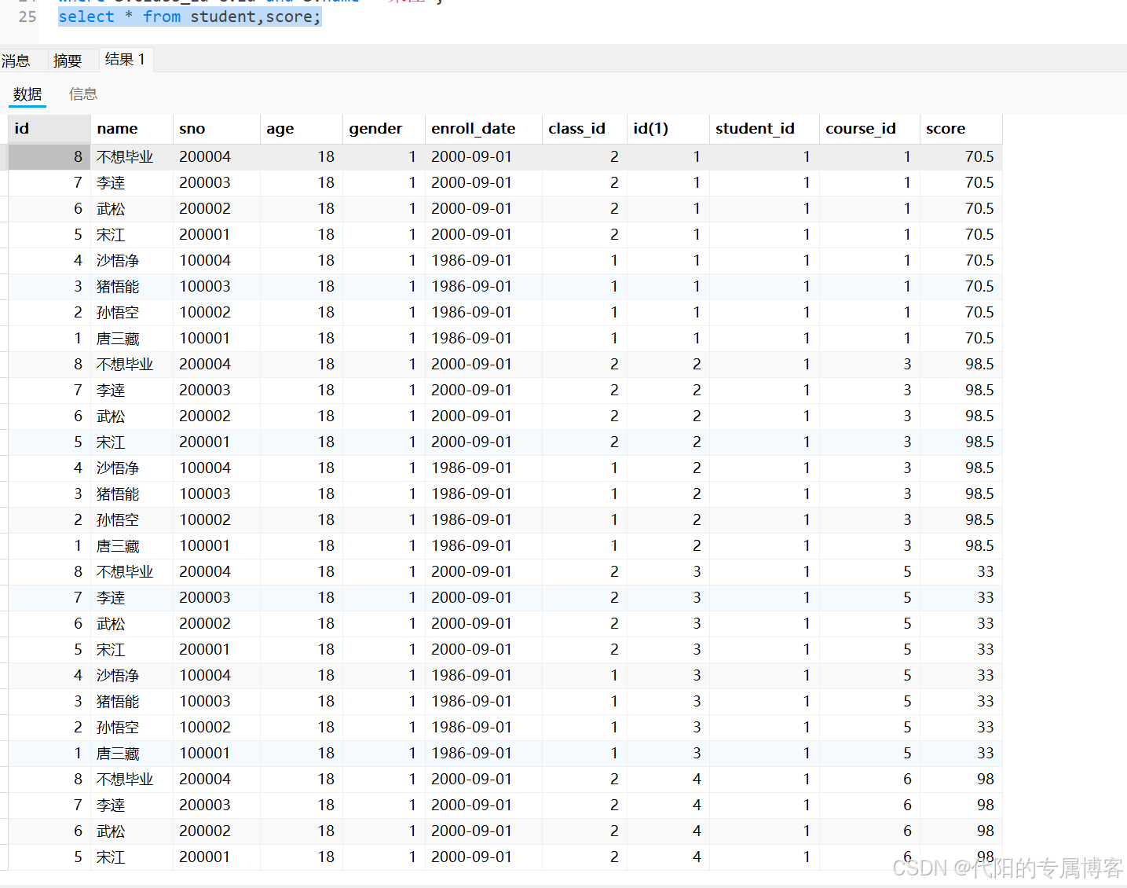Open the 信息 sub-tab
This screenshot has height=888, width=1127.
point(83,94)
